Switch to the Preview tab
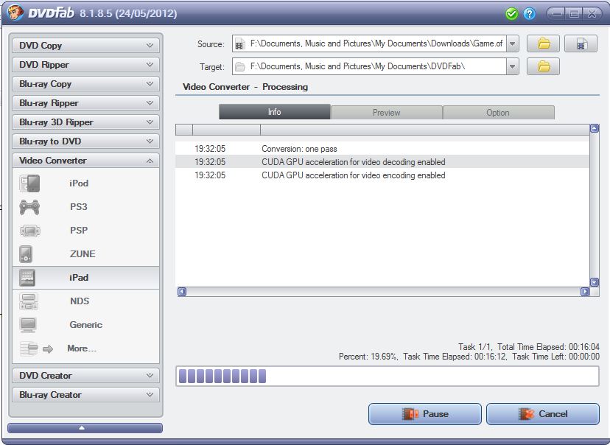The image size is (610, 445). (386, 113)
